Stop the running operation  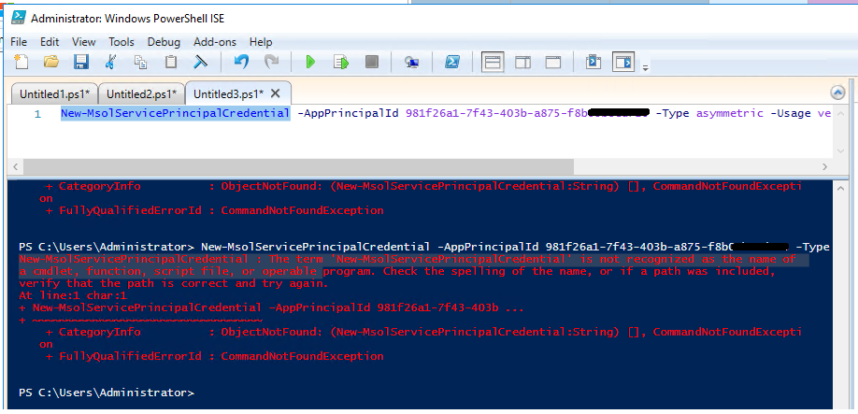372,62
